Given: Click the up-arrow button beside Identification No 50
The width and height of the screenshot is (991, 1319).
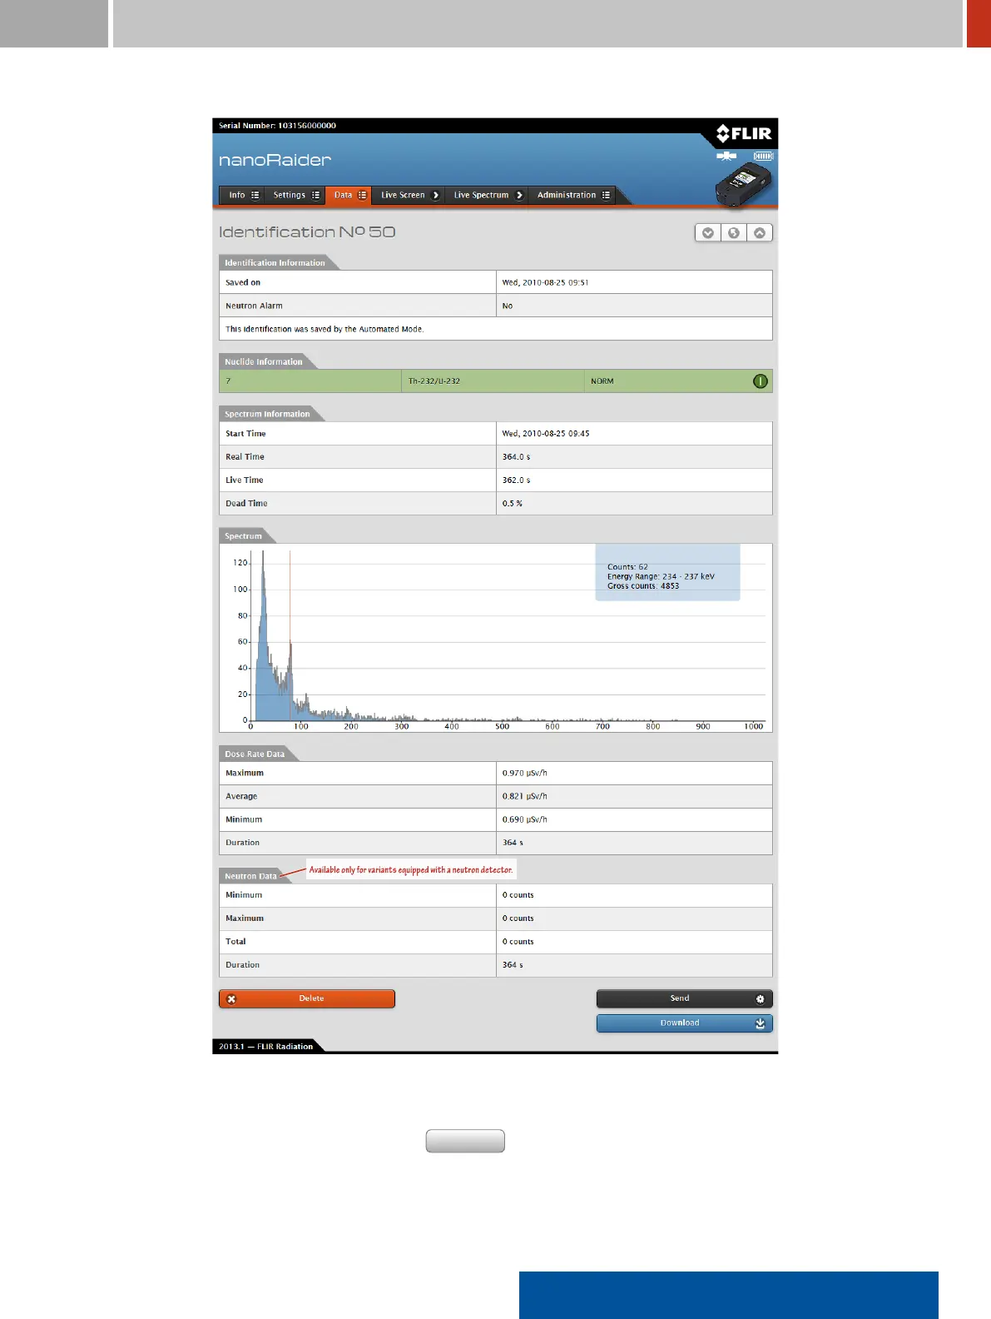Looking at the screenshot, I should coord(760,233).
